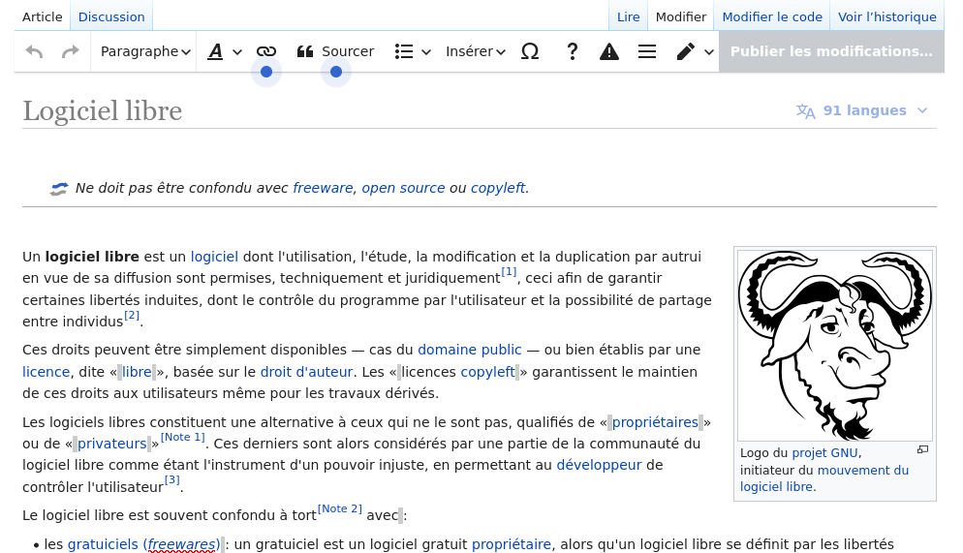Image resolution: width=963 pixels, height=553 pixels.
Task: Expand the 91 langues language selector
Action: 861,110
